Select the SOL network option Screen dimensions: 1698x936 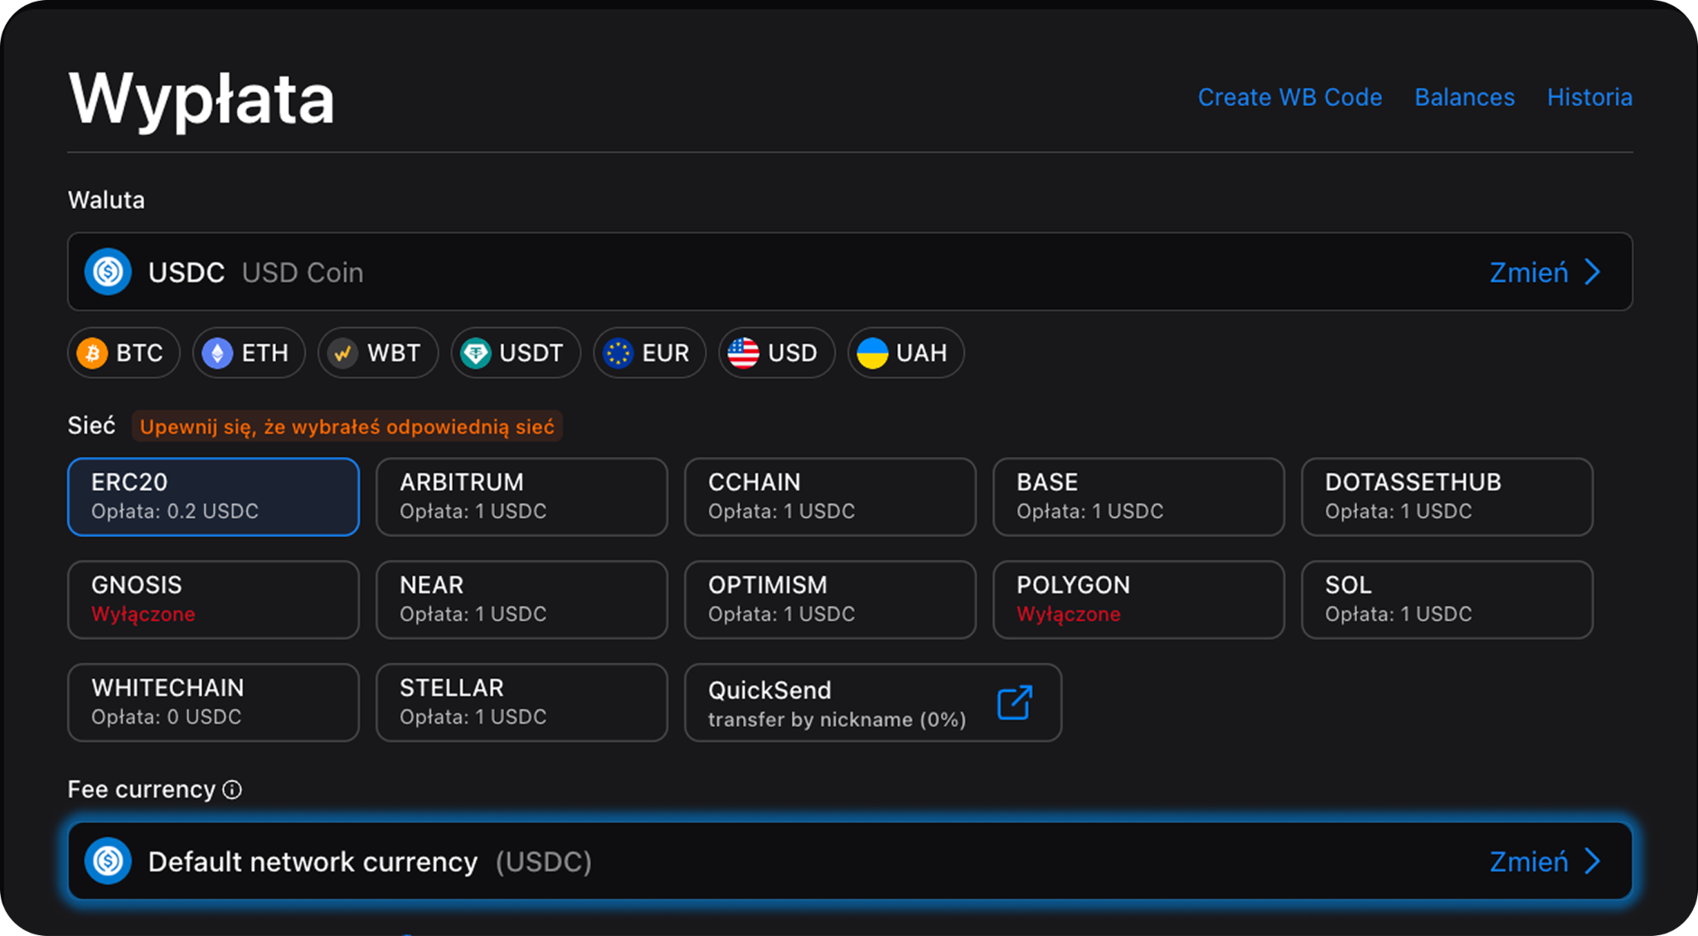[1447, 599]
